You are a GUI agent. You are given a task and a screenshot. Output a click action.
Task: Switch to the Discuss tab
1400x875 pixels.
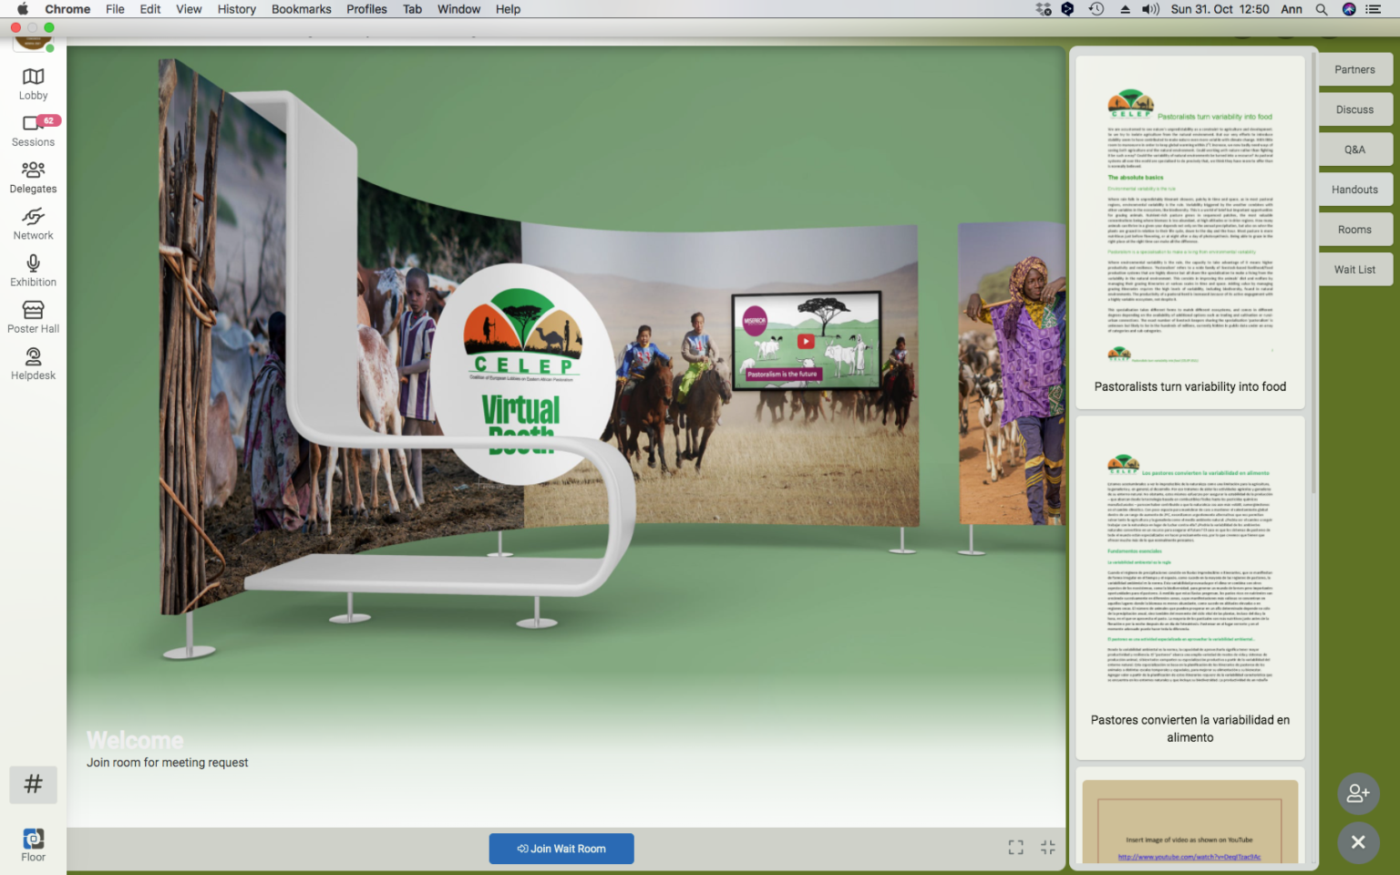(x=1354, y=109)
